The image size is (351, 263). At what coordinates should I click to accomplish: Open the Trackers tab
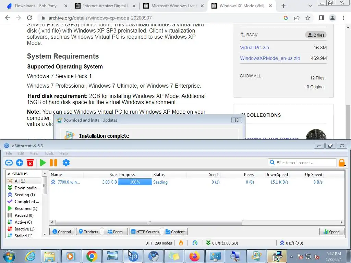click(89, 232)
